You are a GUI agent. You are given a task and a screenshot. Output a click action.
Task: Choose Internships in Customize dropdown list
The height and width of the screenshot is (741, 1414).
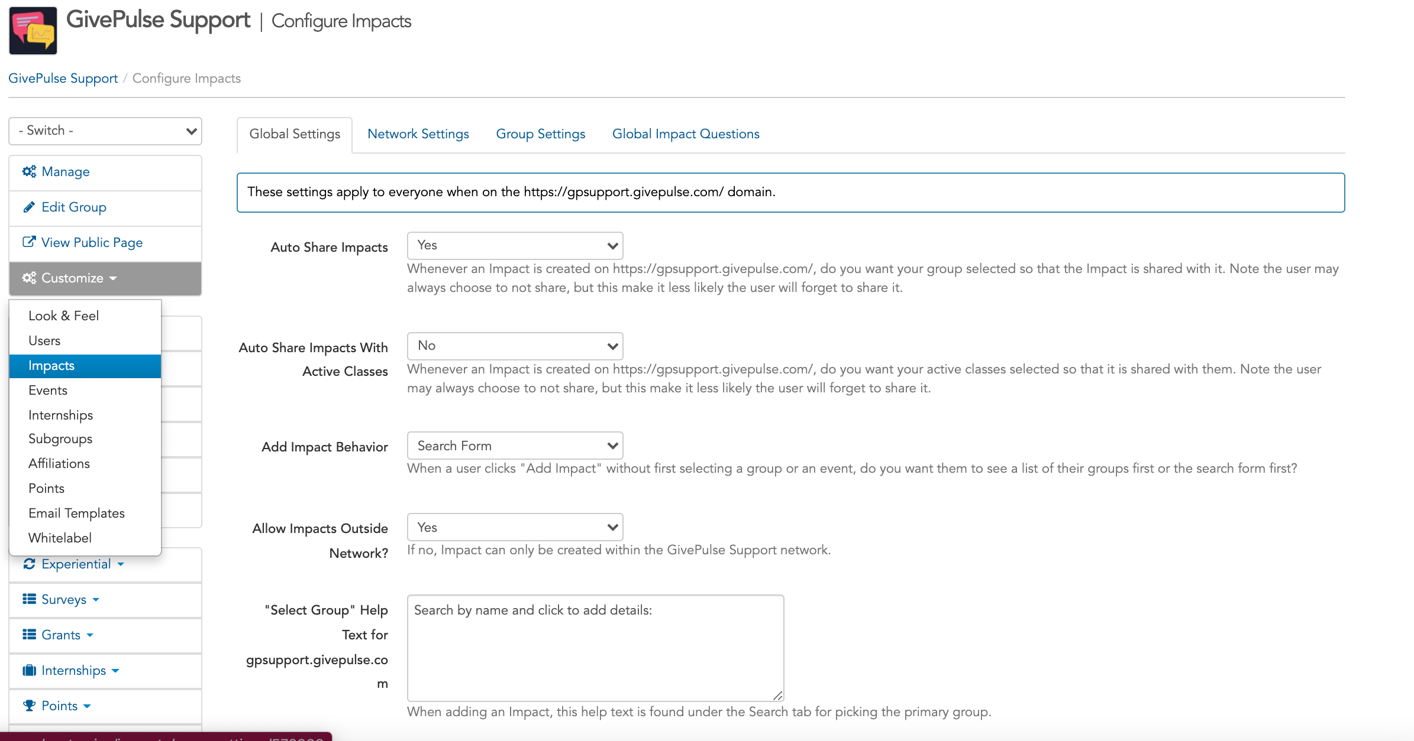[85, 415]
